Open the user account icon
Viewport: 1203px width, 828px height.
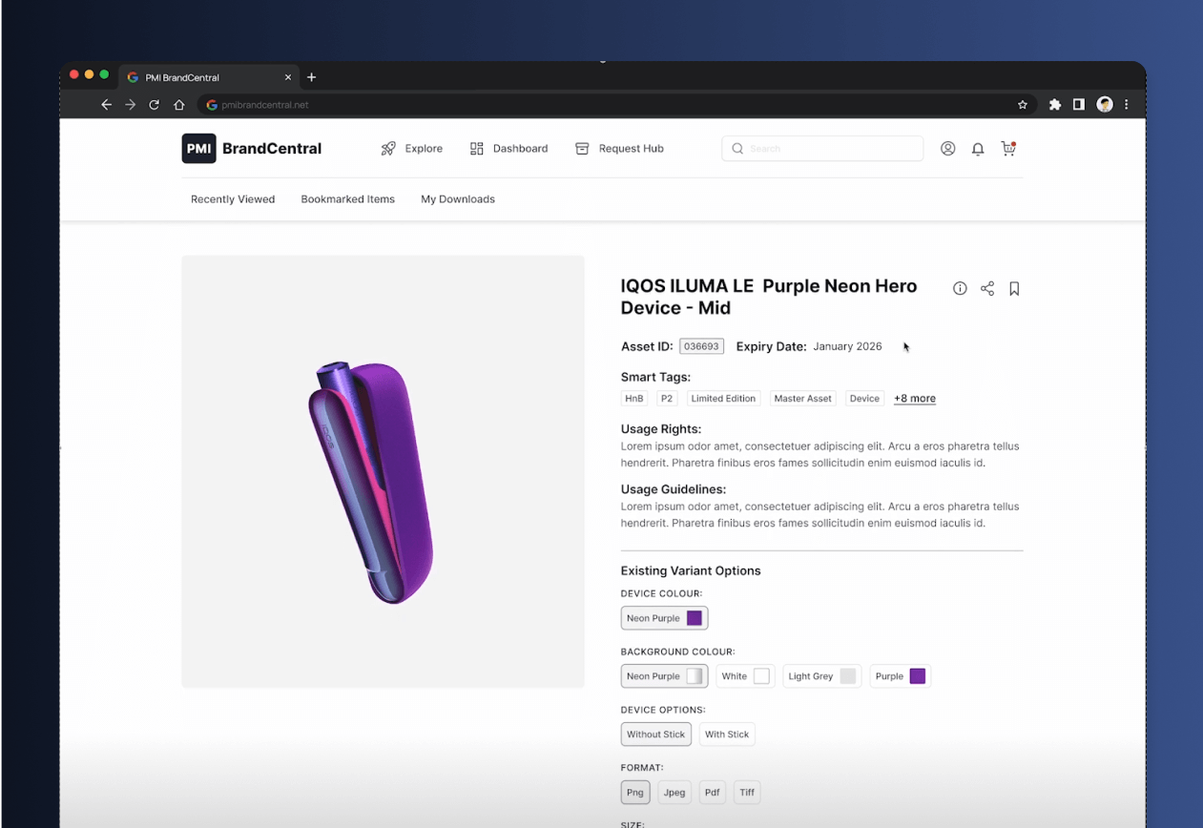pos(948,149)
